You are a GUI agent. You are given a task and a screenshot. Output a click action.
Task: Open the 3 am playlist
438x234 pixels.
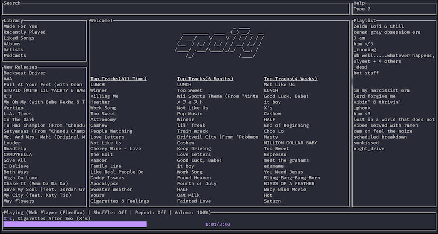coord(359,38)
